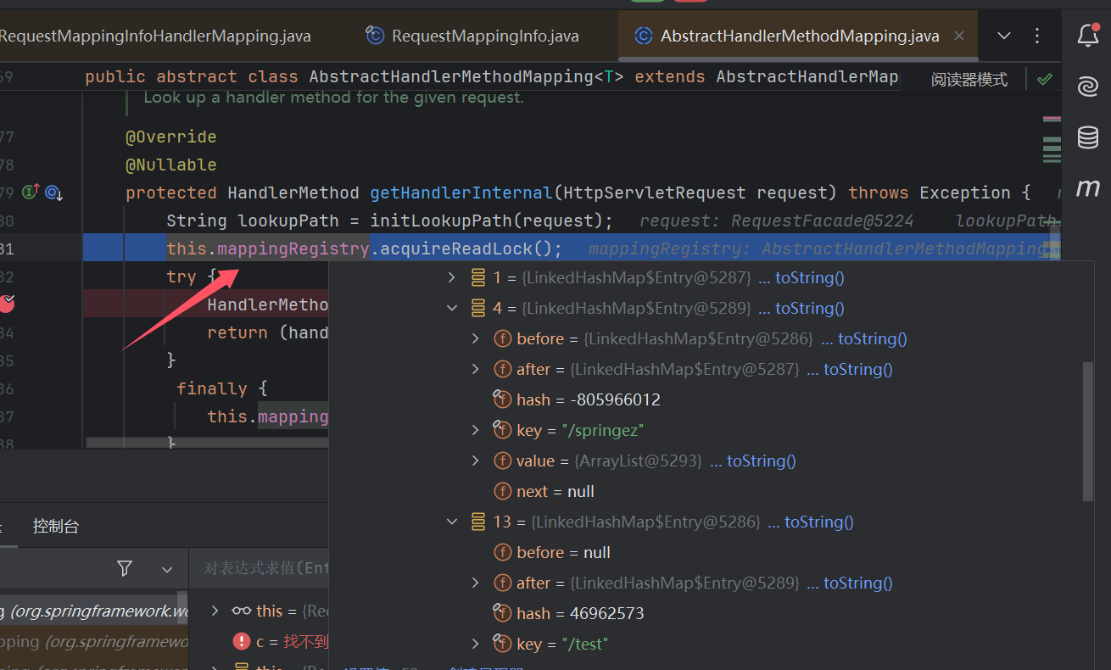
Task: Click the field icon of key "/springez"
Action: (502, 429)
